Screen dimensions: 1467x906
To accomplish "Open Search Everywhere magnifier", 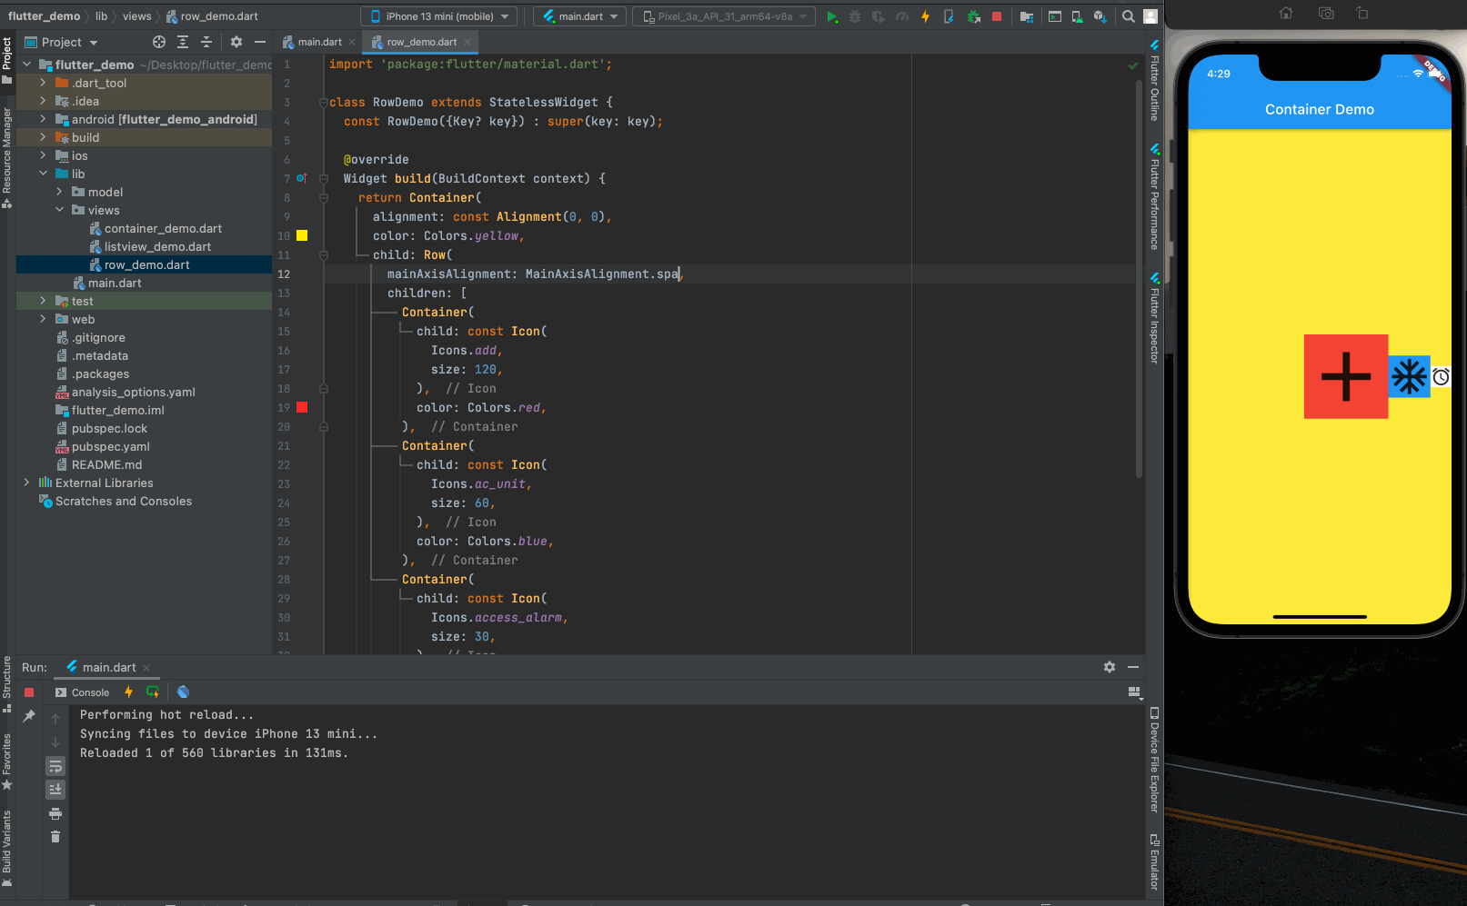I will pos(1129,16).
